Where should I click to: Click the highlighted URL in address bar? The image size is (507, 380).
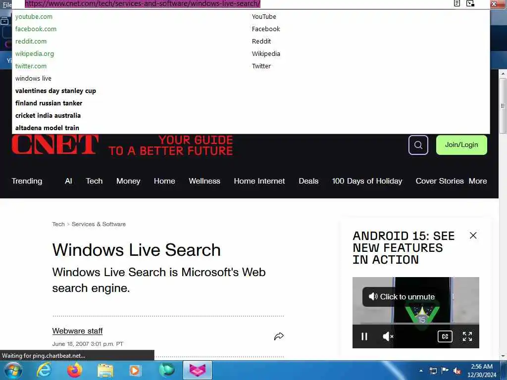point(143,3)
